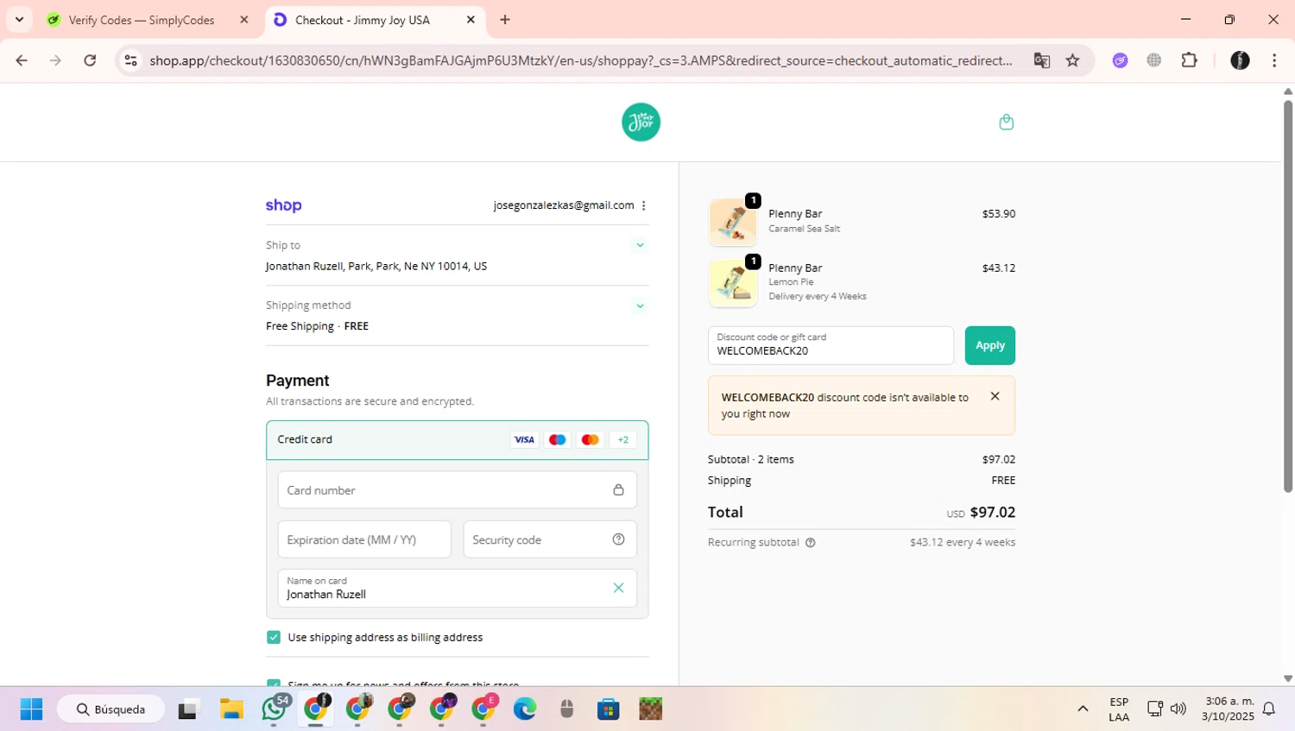Focus the Security code field

click(x=550, y=539)
